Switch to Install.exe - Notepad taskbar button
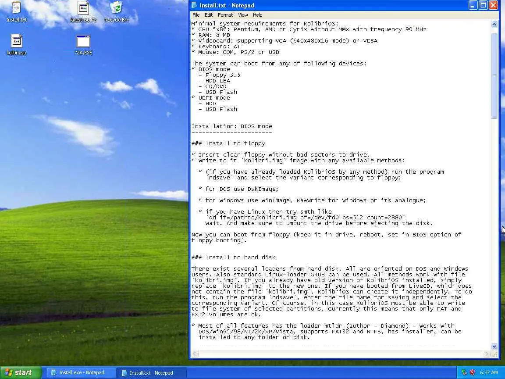Screen dimensions: 505x379 [81, 372]
